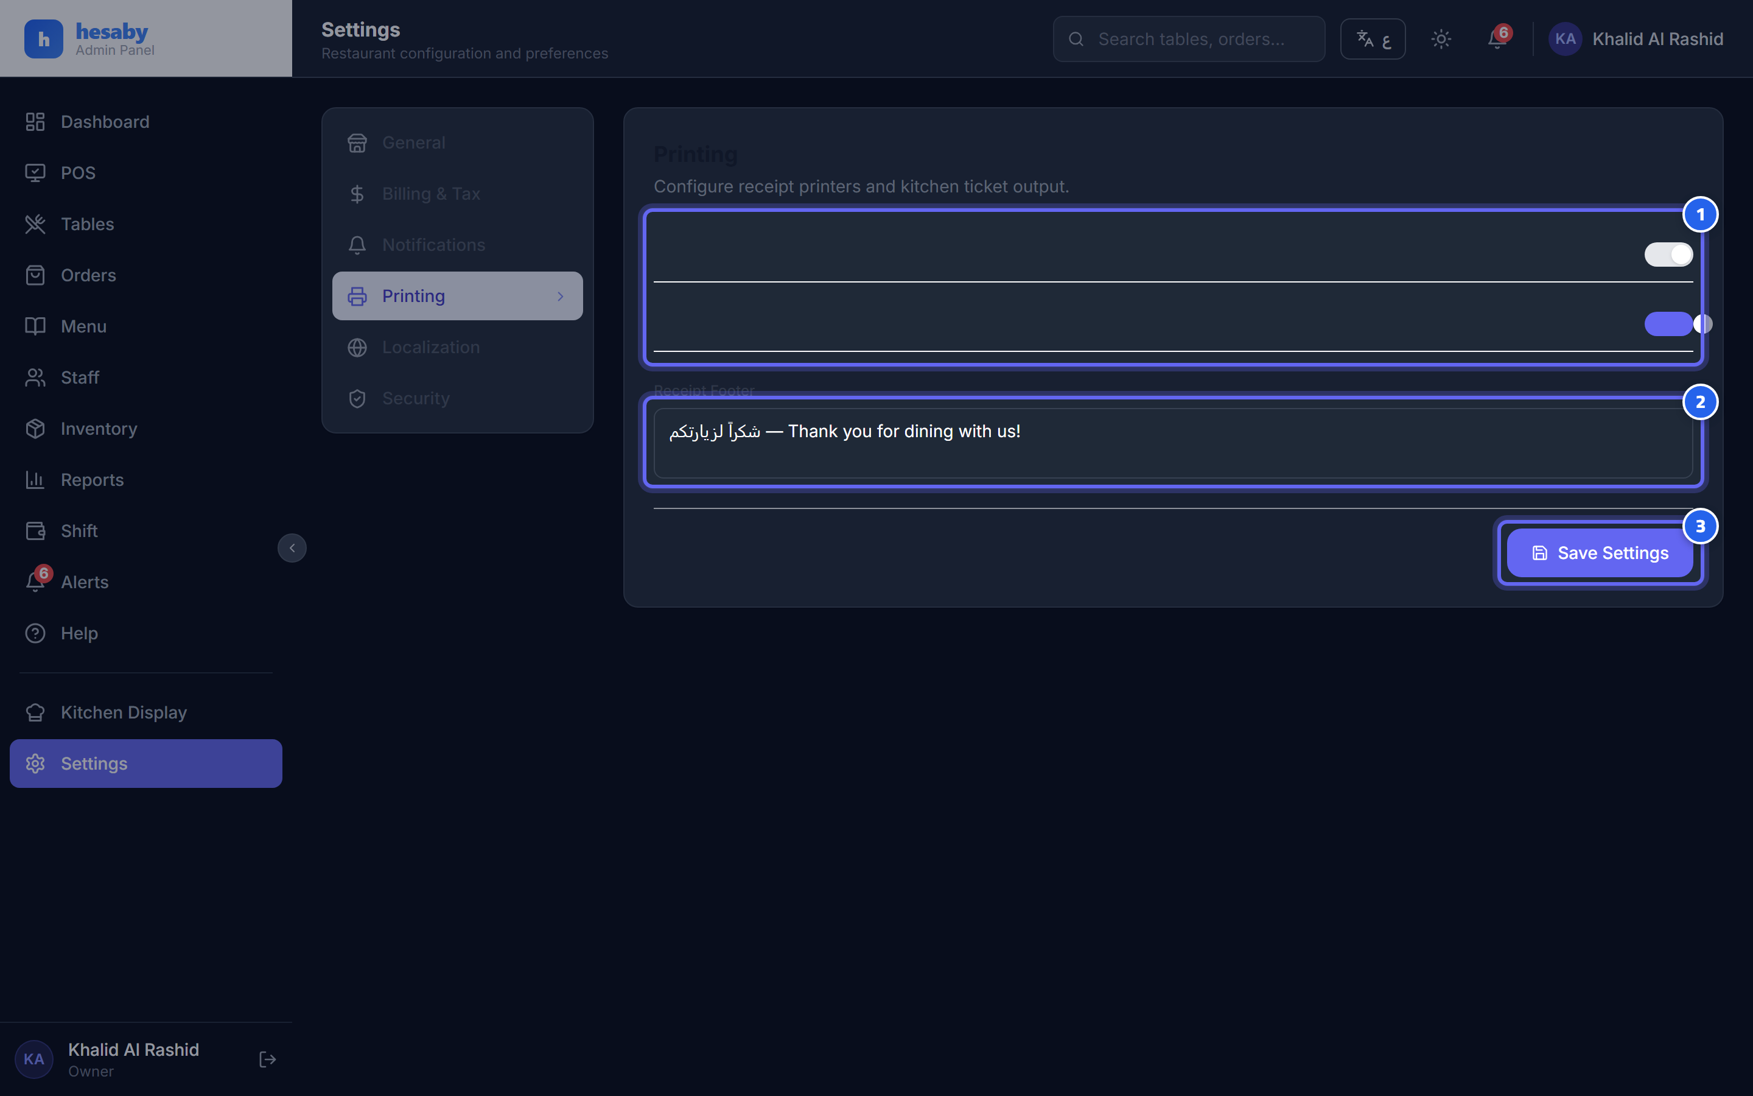The width and height of the screenshot is (1753, 1096).
Task: Open the Localization settings tab
Action: [457, 347]
